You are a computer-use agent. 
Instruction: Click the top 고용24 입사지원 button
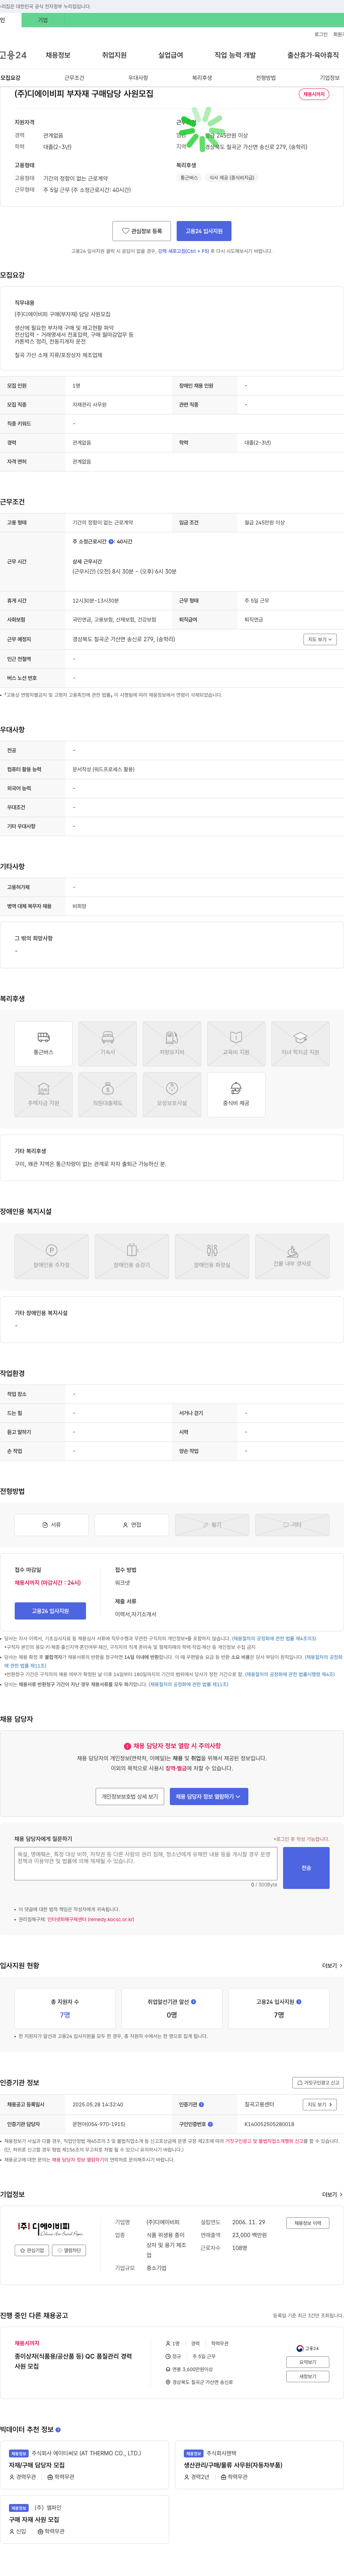pyautogui.click(x=204, y=231)
